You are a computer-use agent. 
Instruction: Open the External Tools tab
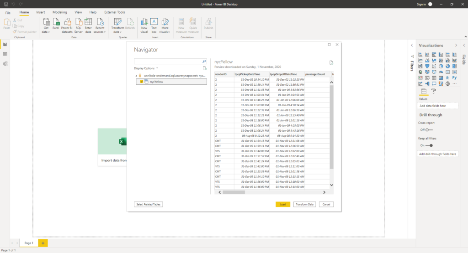pyautogui.click(x=115, y=12)
